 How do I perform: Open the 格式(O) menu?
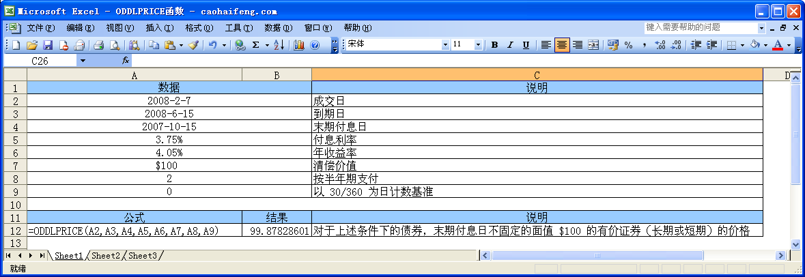coord(199,28)
